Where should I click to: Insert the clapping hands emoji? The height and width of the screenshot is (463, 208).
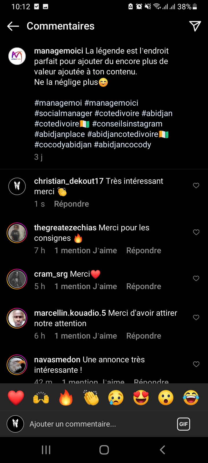coord(91,398)
